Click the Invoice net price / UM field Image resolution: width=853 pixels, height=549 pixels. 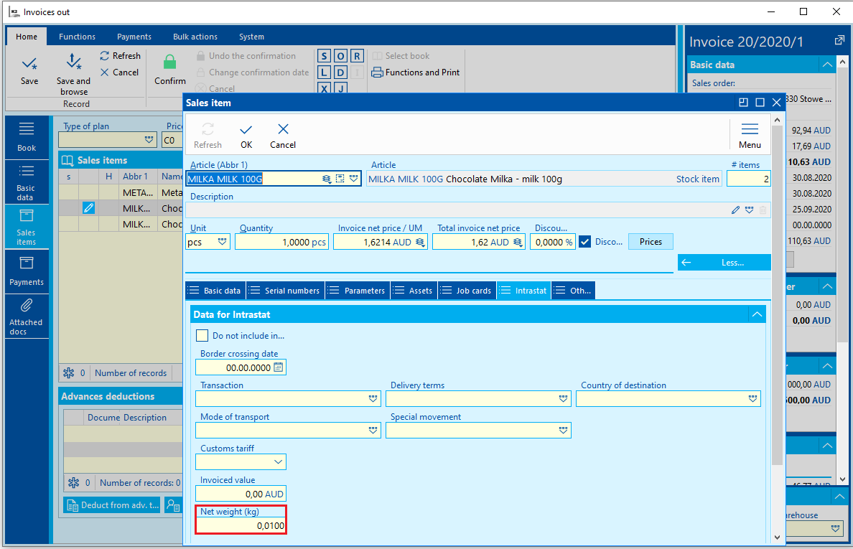coord(381,242)
